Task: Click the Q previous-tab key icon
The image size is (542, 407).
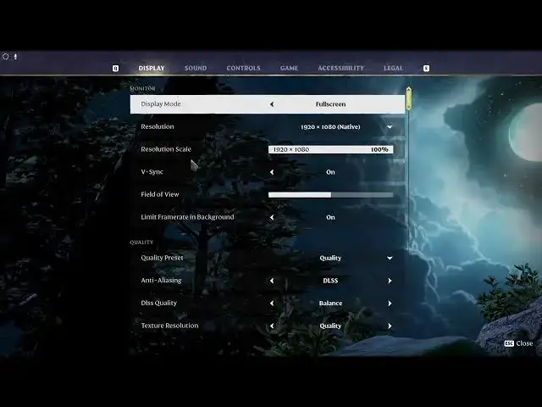Action: [115, 69]
